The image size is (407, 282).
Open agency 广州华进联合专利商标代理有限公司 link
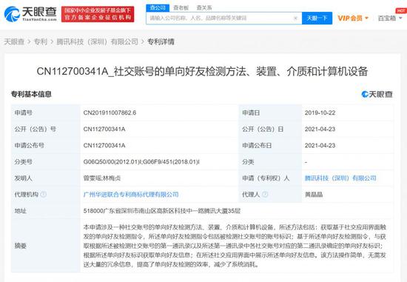tap(131, 195)
